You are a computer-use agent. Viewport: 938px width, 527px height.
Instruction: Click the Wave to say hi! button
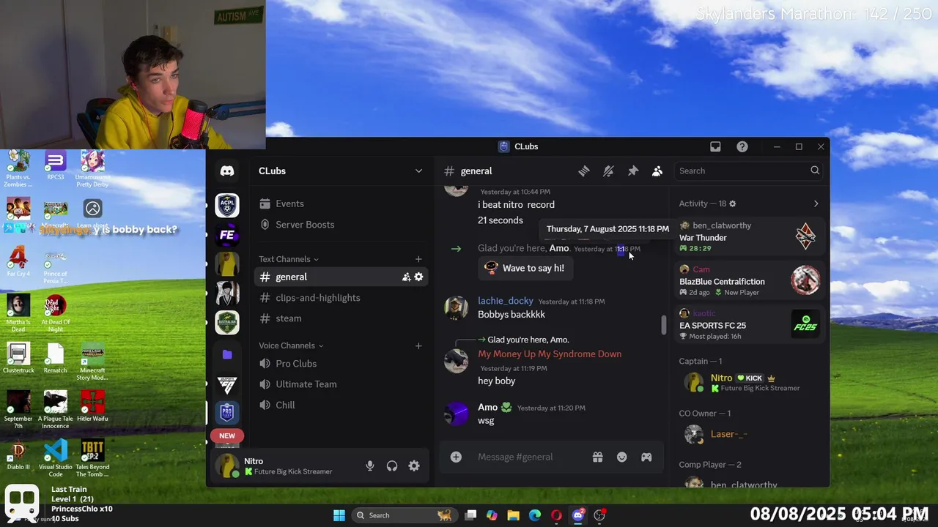click(525, 268)
